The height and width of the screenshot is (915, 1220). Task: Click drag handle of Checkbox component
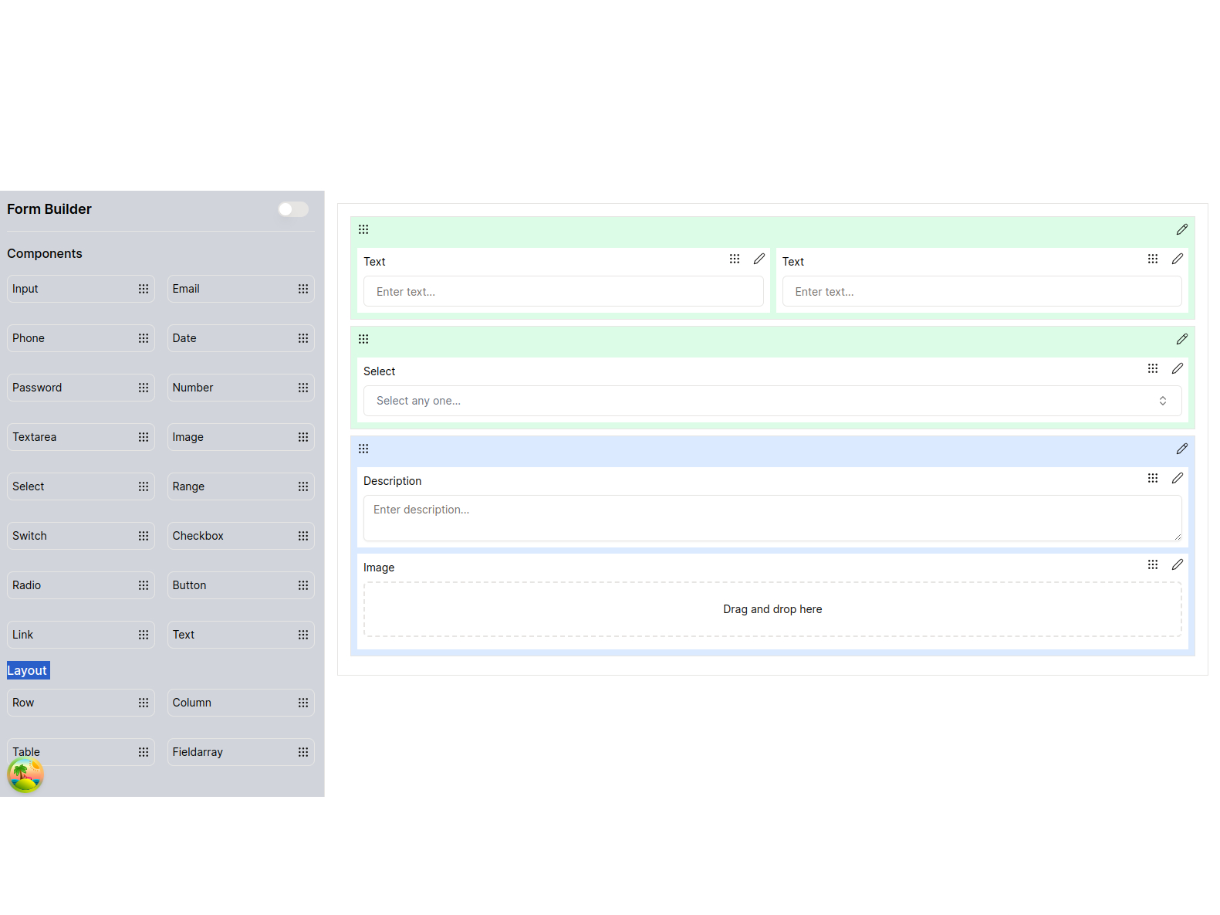303,536
